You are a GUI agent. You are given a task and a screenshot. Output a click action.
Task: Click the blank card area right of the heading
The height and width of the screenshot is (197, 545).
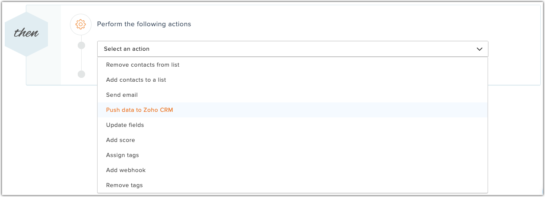(x=345, y=24)
